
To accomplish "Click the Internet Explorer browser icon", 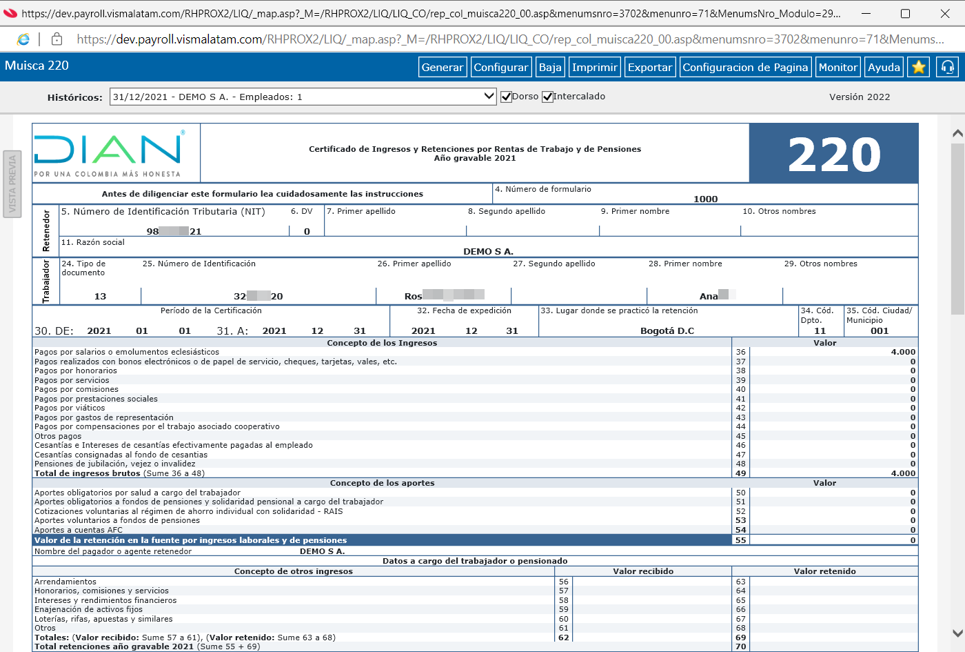I will coord(23,39).
